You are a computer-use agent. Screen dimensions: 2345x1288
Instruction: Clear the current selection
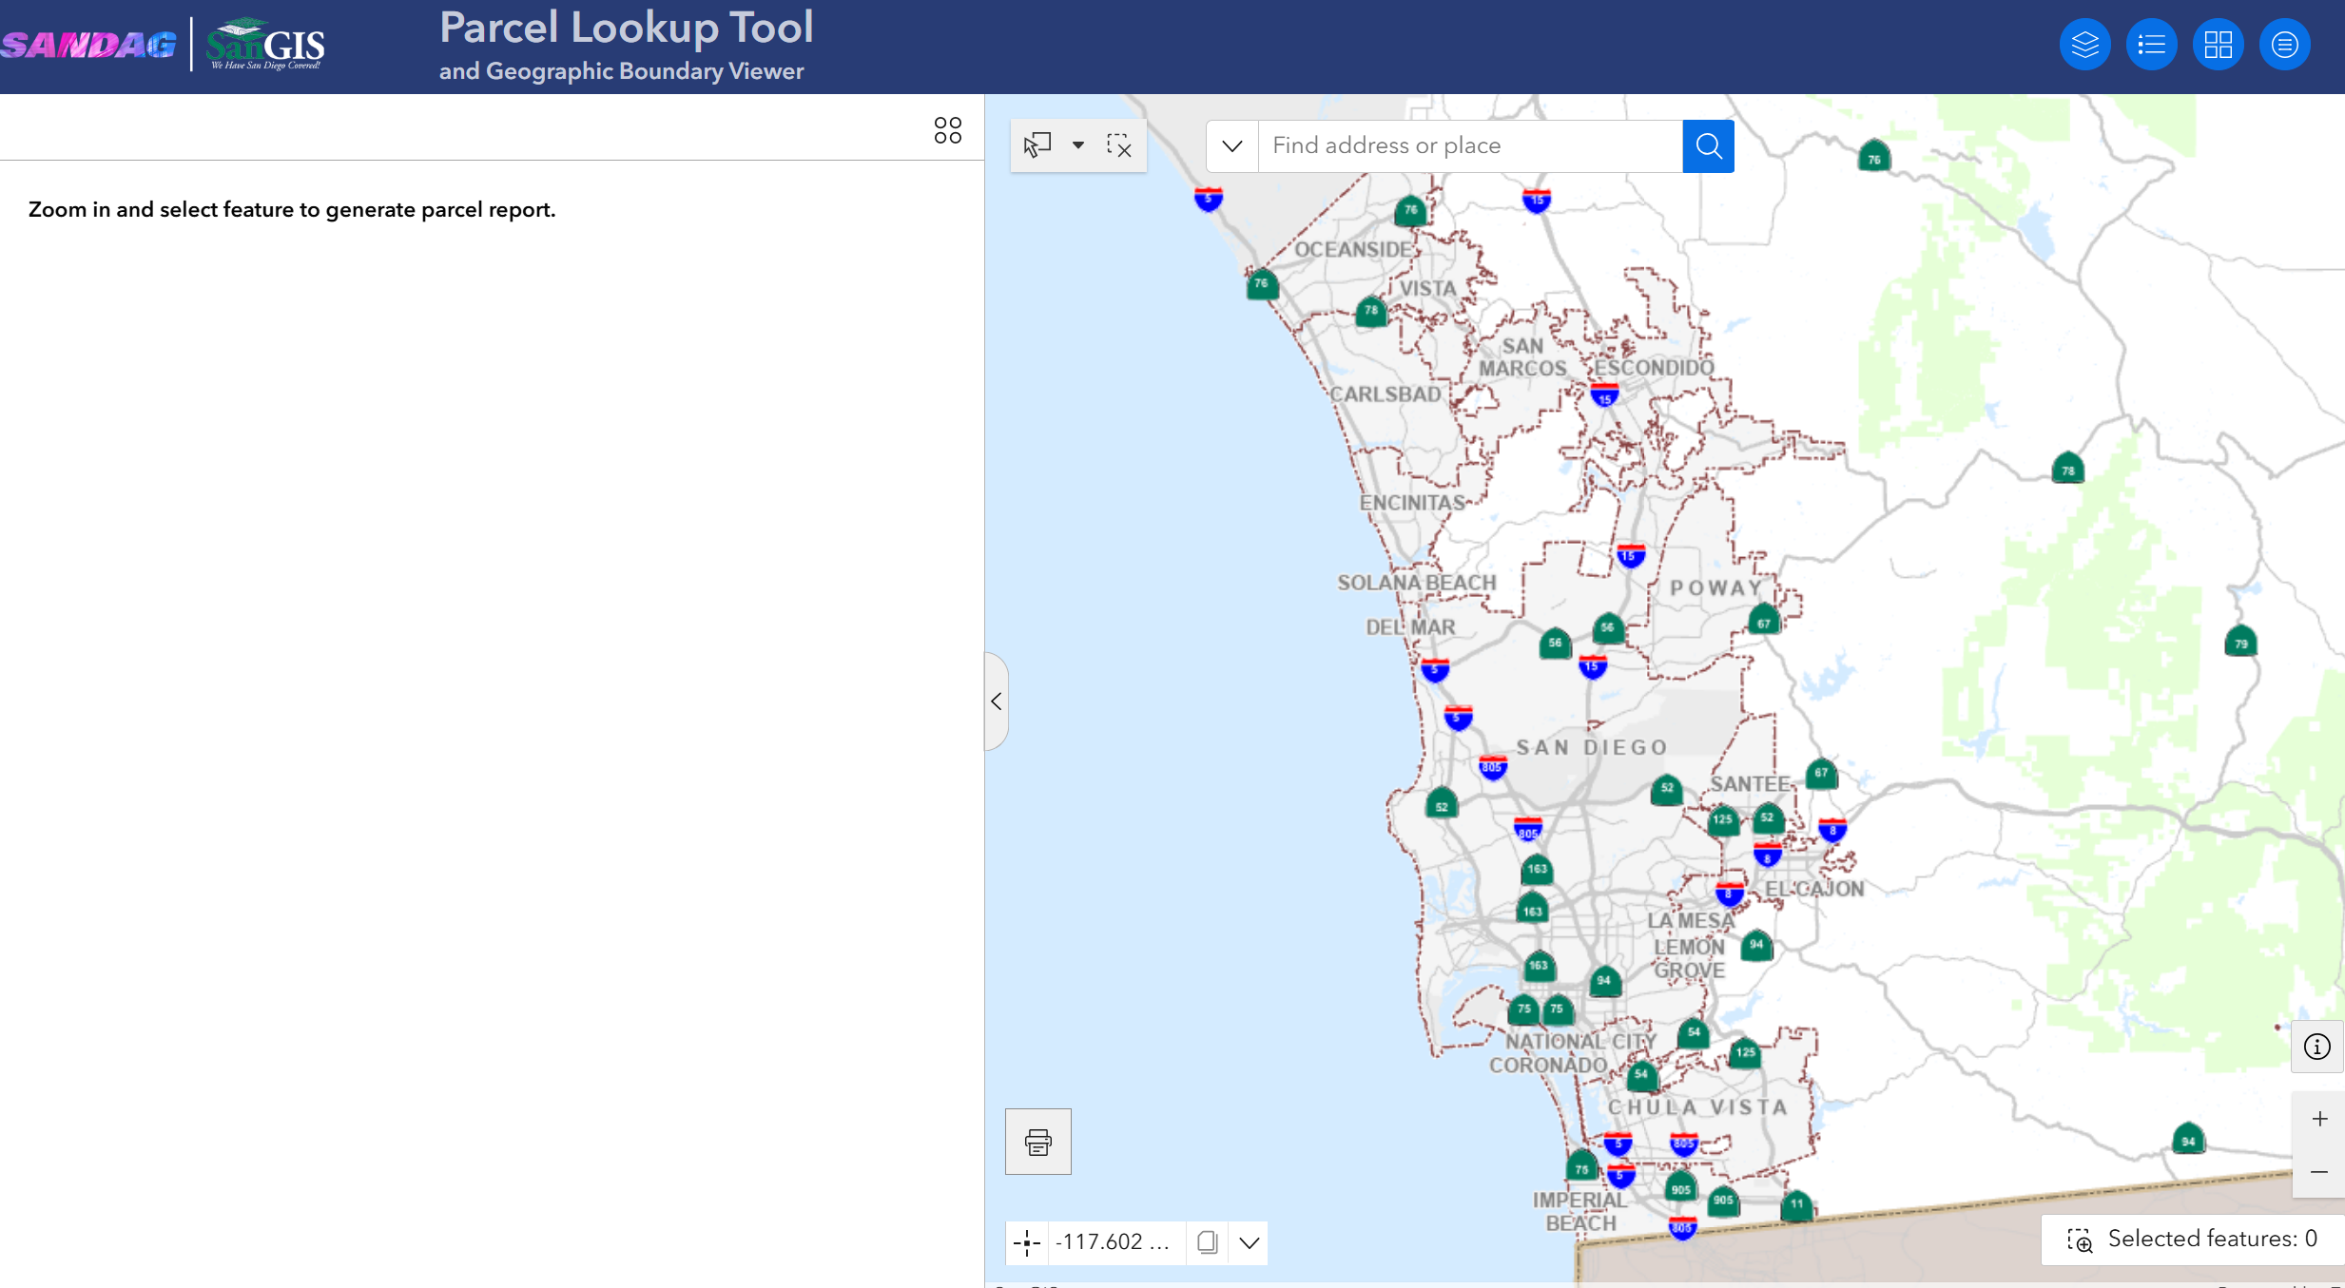pyautogui.click(x=1119, y=145)
